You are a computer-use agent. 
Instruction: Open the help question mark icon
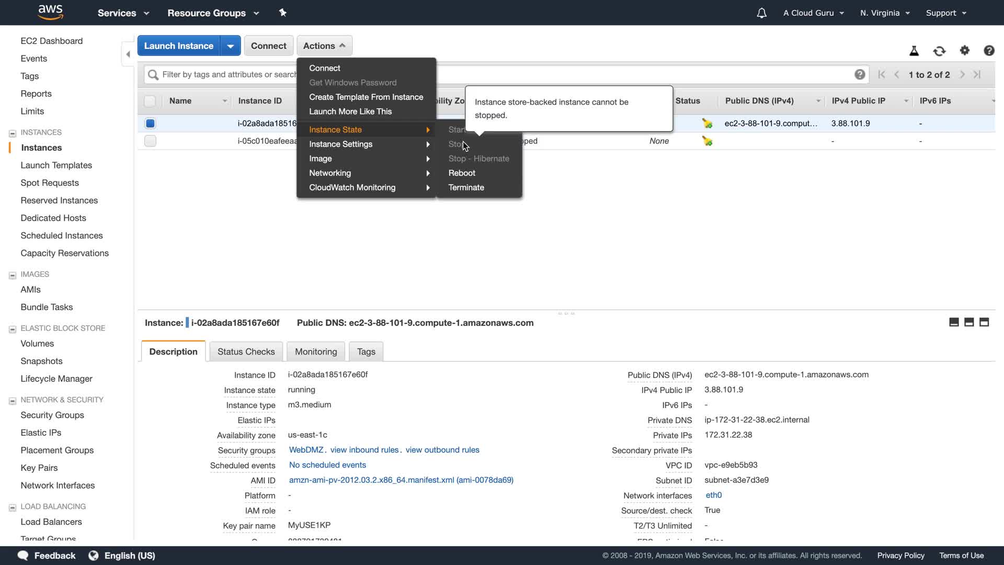click(989, 51)
